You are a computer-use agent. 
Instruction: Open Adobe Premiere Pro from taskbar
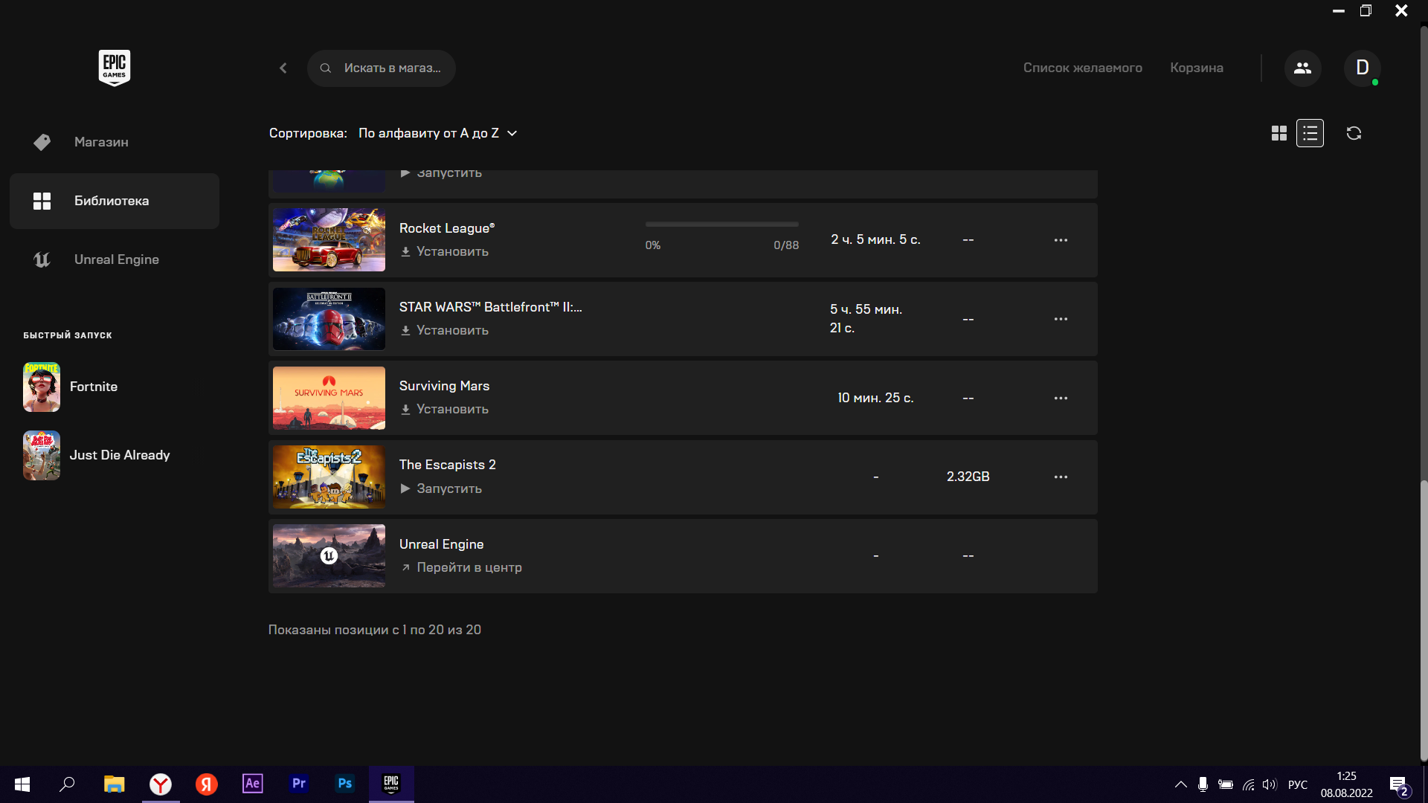point(299,784)
